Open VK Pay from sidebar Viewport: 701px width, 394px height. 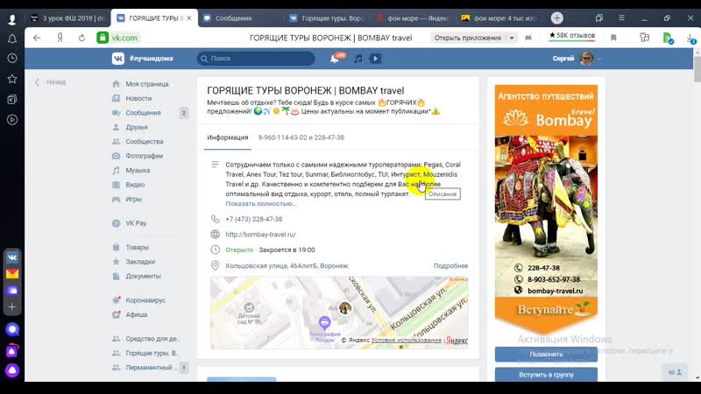136,223
